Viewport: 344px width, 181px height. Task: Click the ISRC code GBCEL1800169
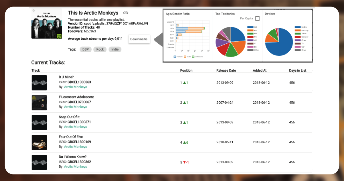pyautogui.click(x=79, y=142)
